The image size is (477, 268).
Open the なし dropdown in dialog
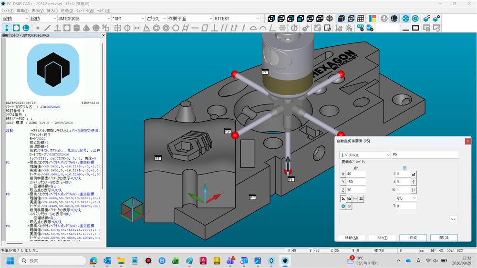tap(406, 198)
